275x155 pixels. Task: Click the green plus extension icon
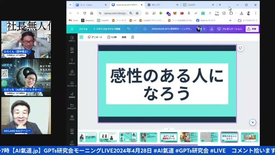click(x=161, y=13)
